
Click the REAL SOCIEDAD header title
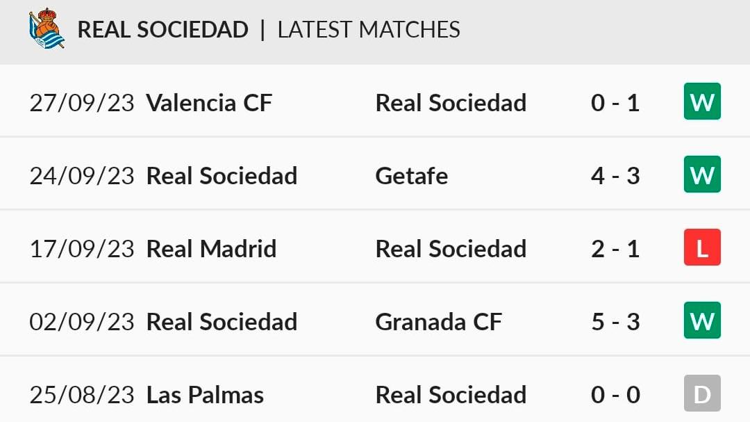162,30
